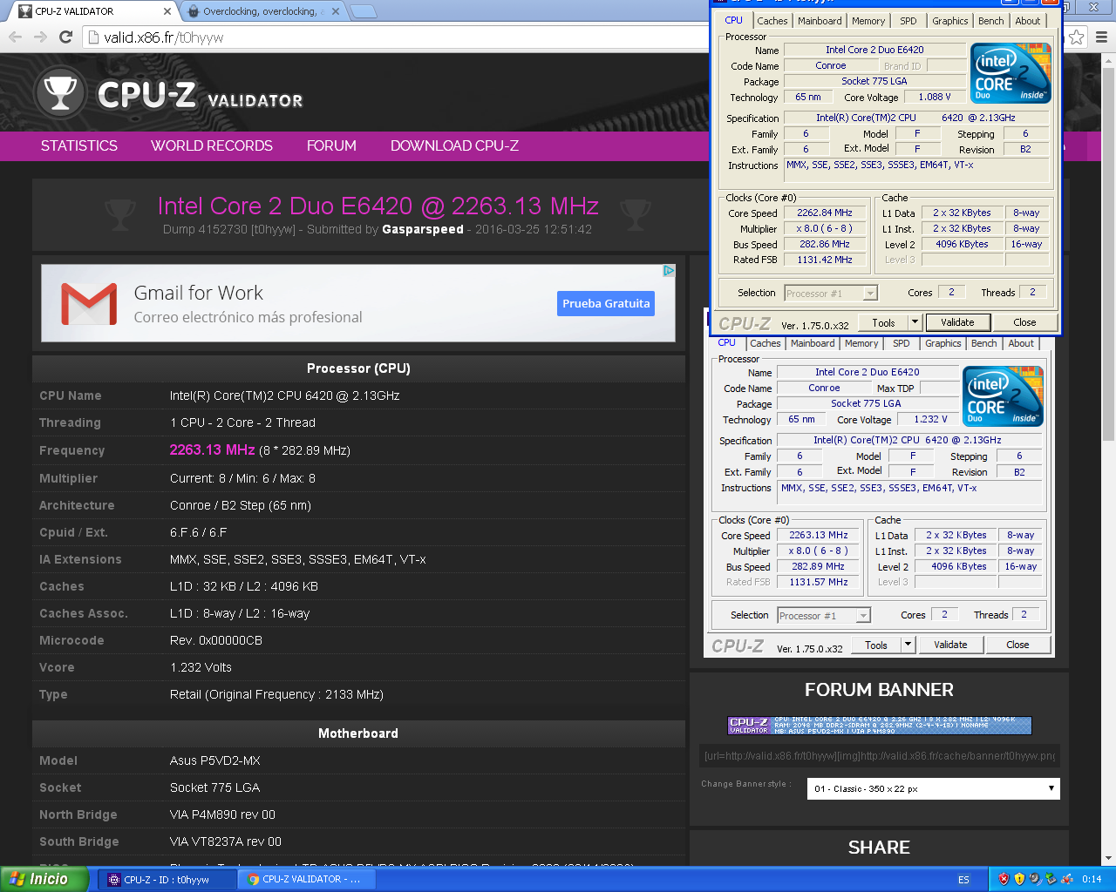Open the WORLD RECORDS nav link
The image size is (1116, 892).
click(x=212, y=145)
